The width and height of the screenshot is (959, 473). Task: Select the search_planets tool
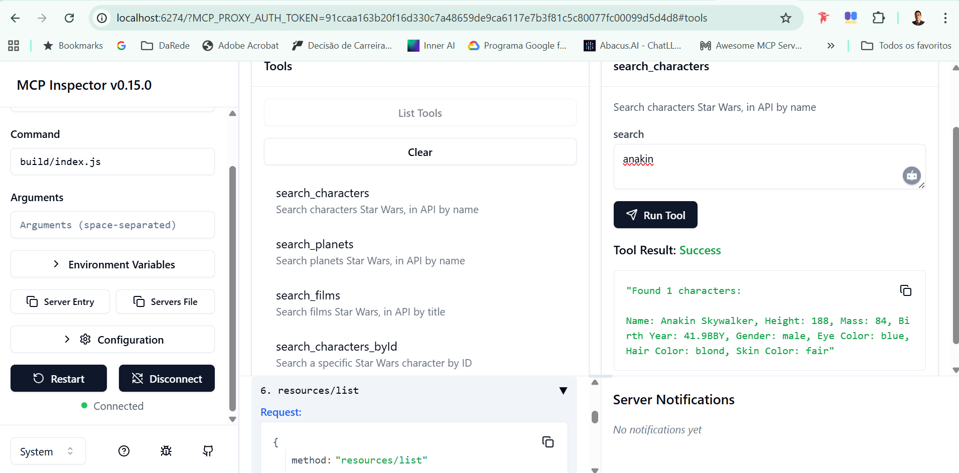[x=420, y=252]
